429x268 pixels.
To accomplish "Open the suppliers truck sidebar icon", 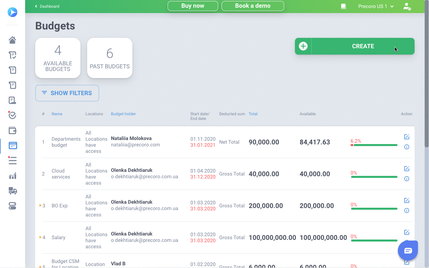I will (12, 191).
